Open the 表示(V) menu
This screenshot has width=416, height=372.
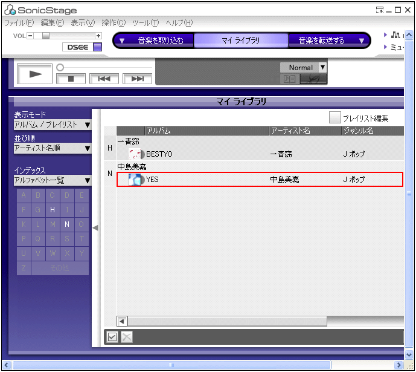pos(83,23)
